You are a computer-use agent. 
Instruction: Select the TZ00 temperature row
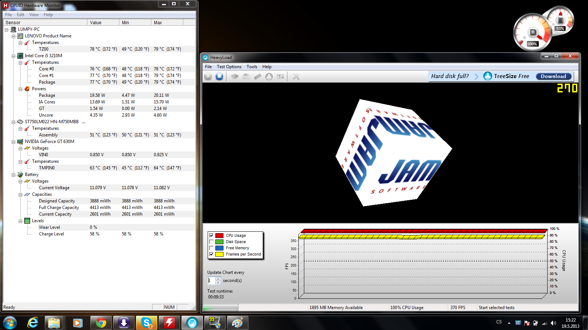pyautogui.click(x=99, y=49)
